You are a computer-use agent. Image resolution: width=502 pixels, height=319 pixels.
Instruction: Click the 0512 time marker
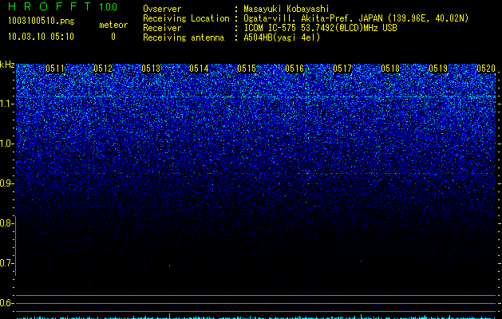pos(103,69)
